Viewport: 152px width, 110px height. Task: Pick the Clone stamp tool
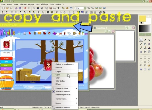(x=149, y=48)
